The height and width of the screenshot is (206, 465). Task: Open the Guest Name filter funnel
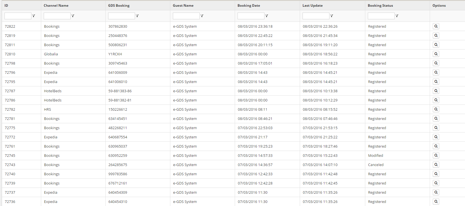coord(202,16)
